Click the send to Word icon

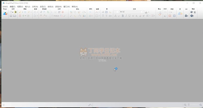coord(174,16)
